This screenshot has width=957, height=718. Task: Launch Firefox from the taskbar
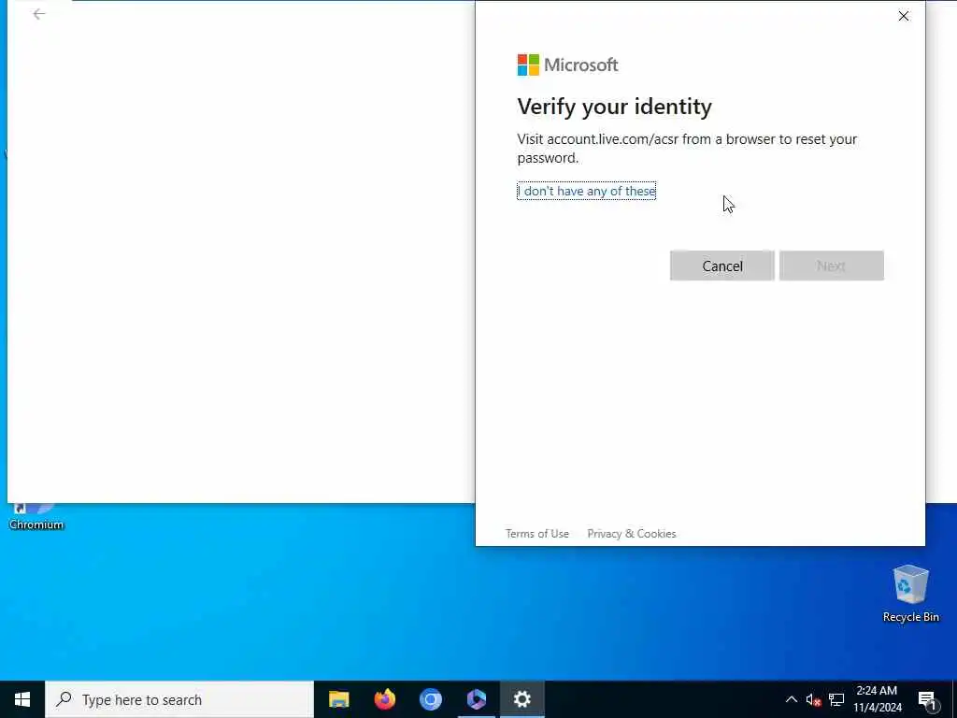point(384,699)
